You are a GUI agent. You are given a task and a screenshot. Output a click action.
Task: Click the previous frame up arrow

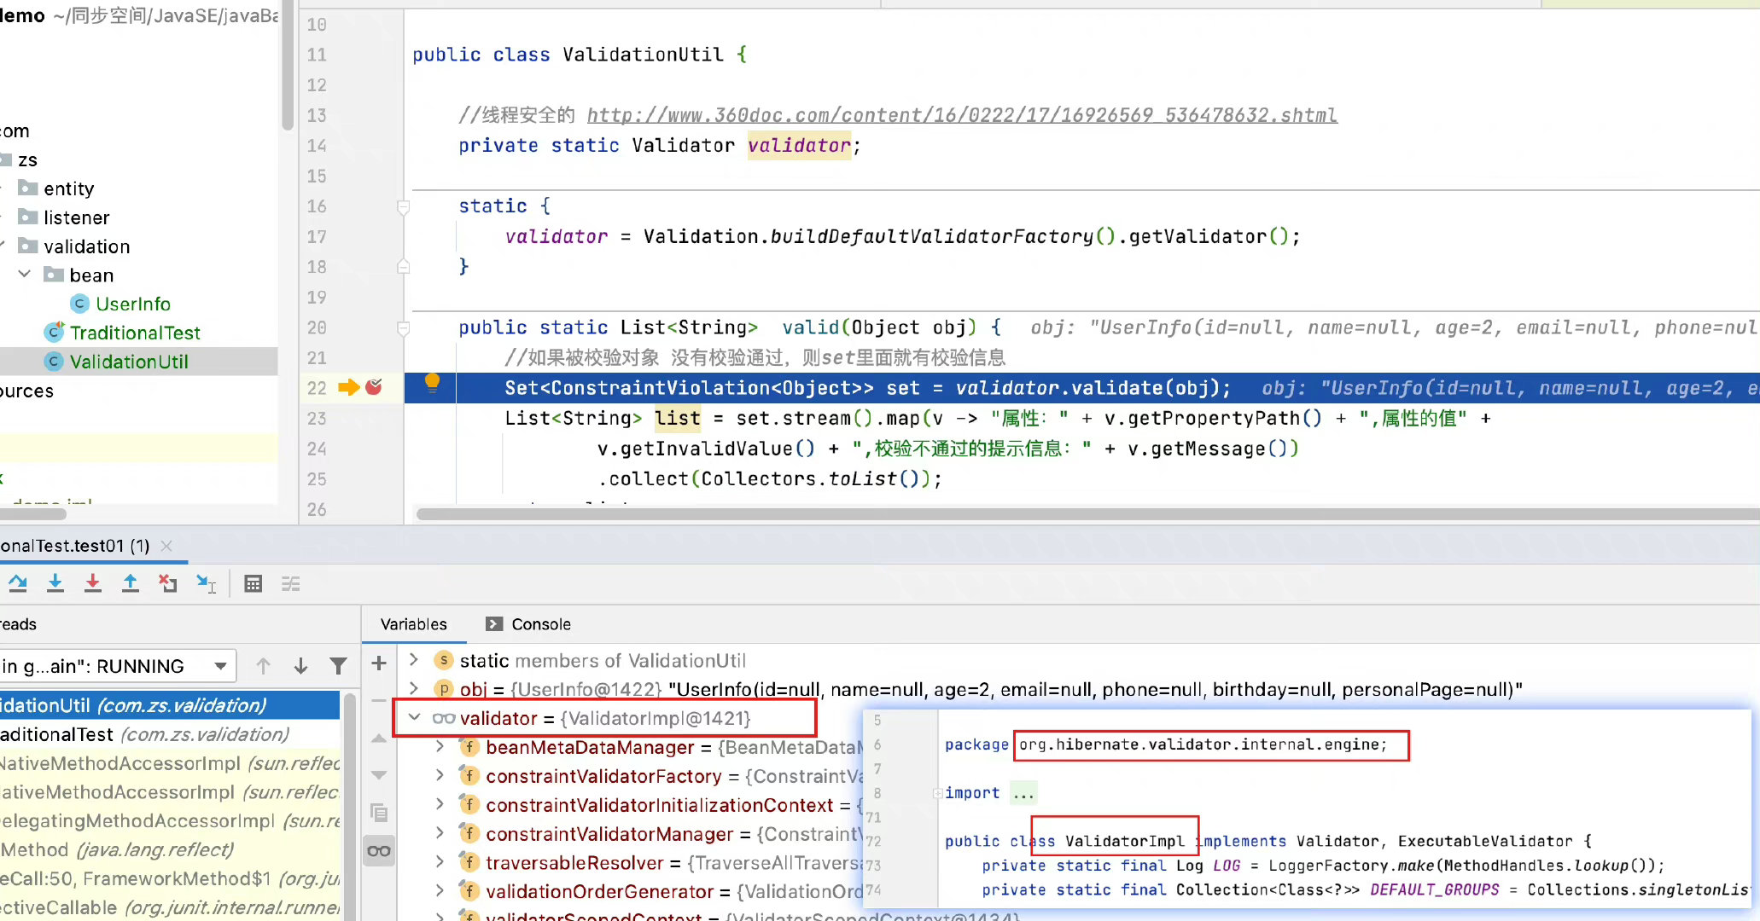(x=264, y=666)
